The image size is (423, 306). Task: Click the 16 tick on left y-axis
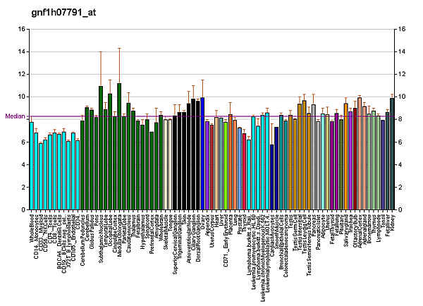click(x=21, y=29)
